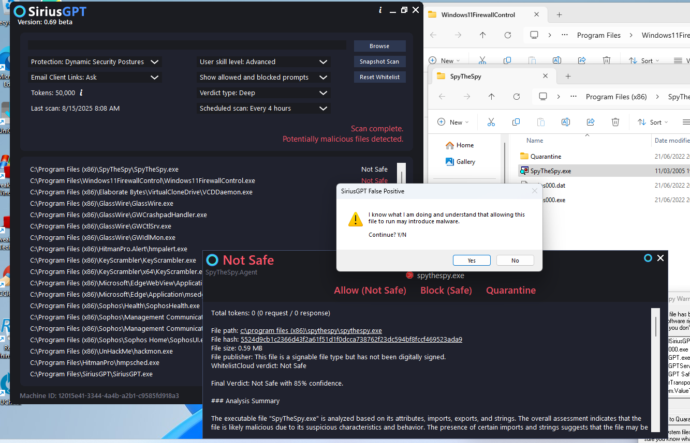Click the warning triangle icon in the dialog
This screenshot has height=443, width=690.
[x=356, y=219]
